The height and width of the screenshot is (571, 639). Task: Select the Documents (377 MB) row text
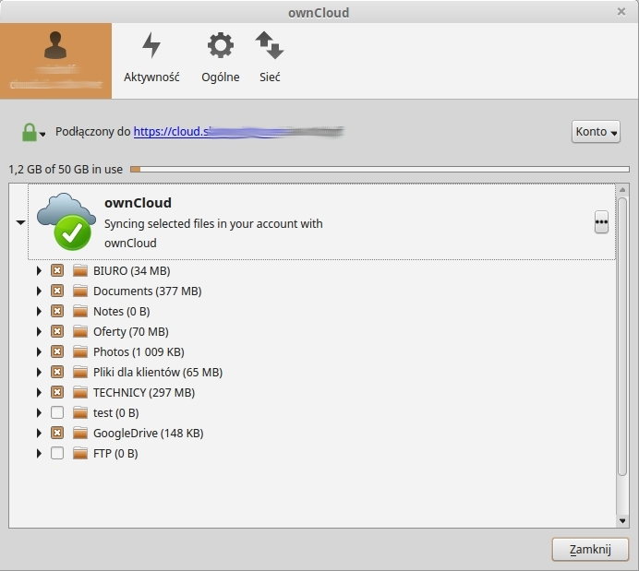(148, 291)
